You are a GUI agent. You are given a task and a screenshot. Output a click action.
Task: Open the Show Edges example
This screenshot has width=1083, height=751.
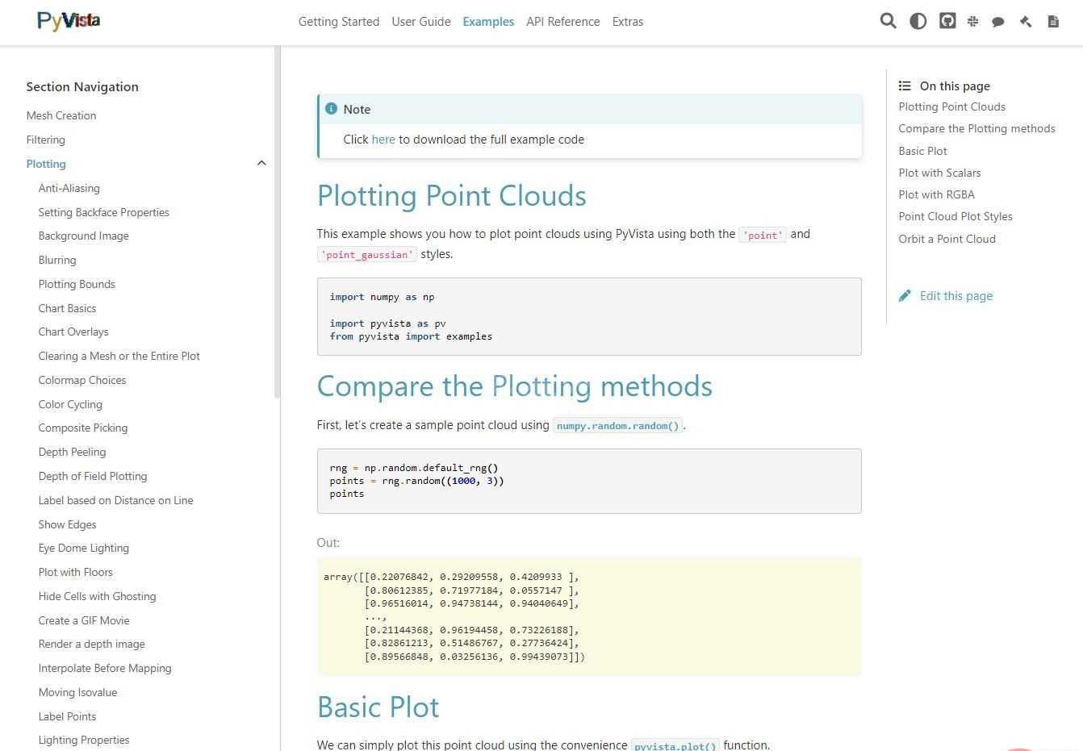tap(68, 524)
